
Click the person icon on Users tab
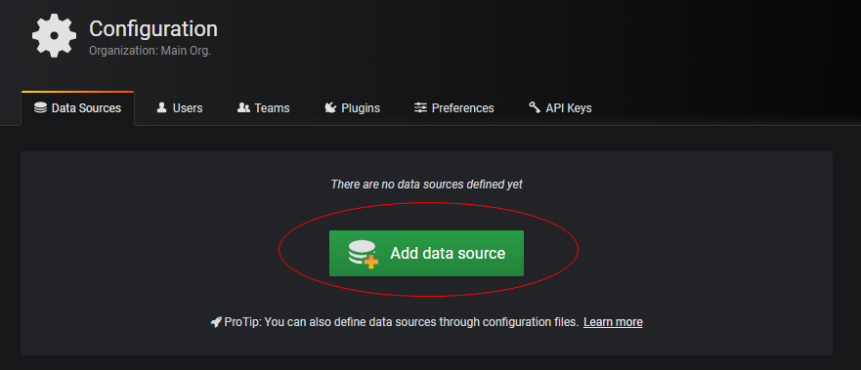[161, 107]
